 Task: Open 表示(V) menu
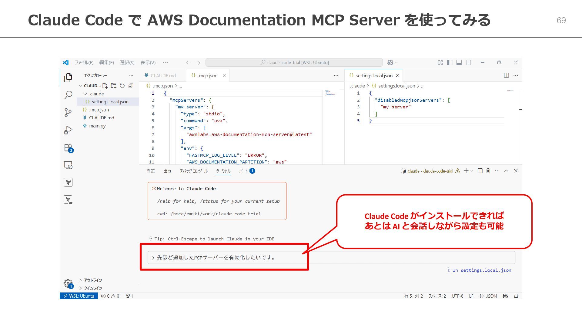(148, 62)
